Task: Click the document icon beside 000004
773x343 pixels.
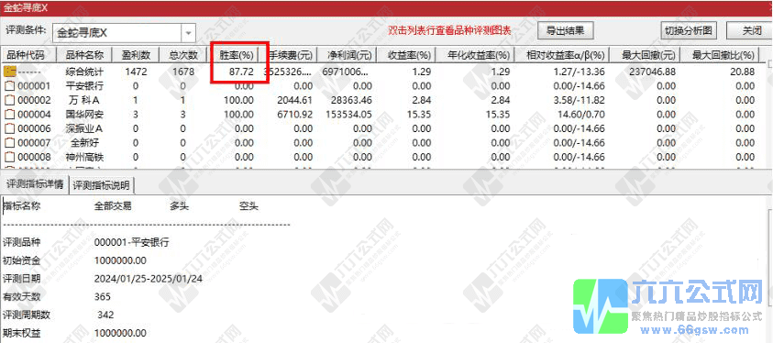Action: pos(9,115)
